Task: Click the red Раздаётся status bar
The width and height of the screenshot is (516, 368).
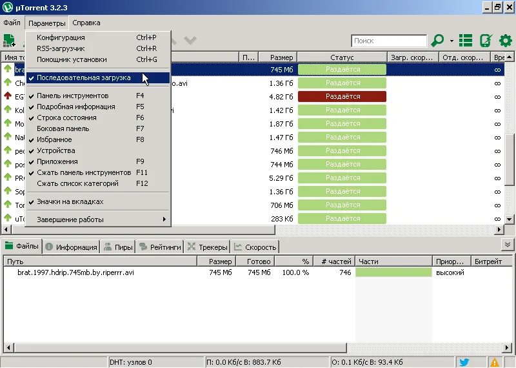Action: pos(342,97)
